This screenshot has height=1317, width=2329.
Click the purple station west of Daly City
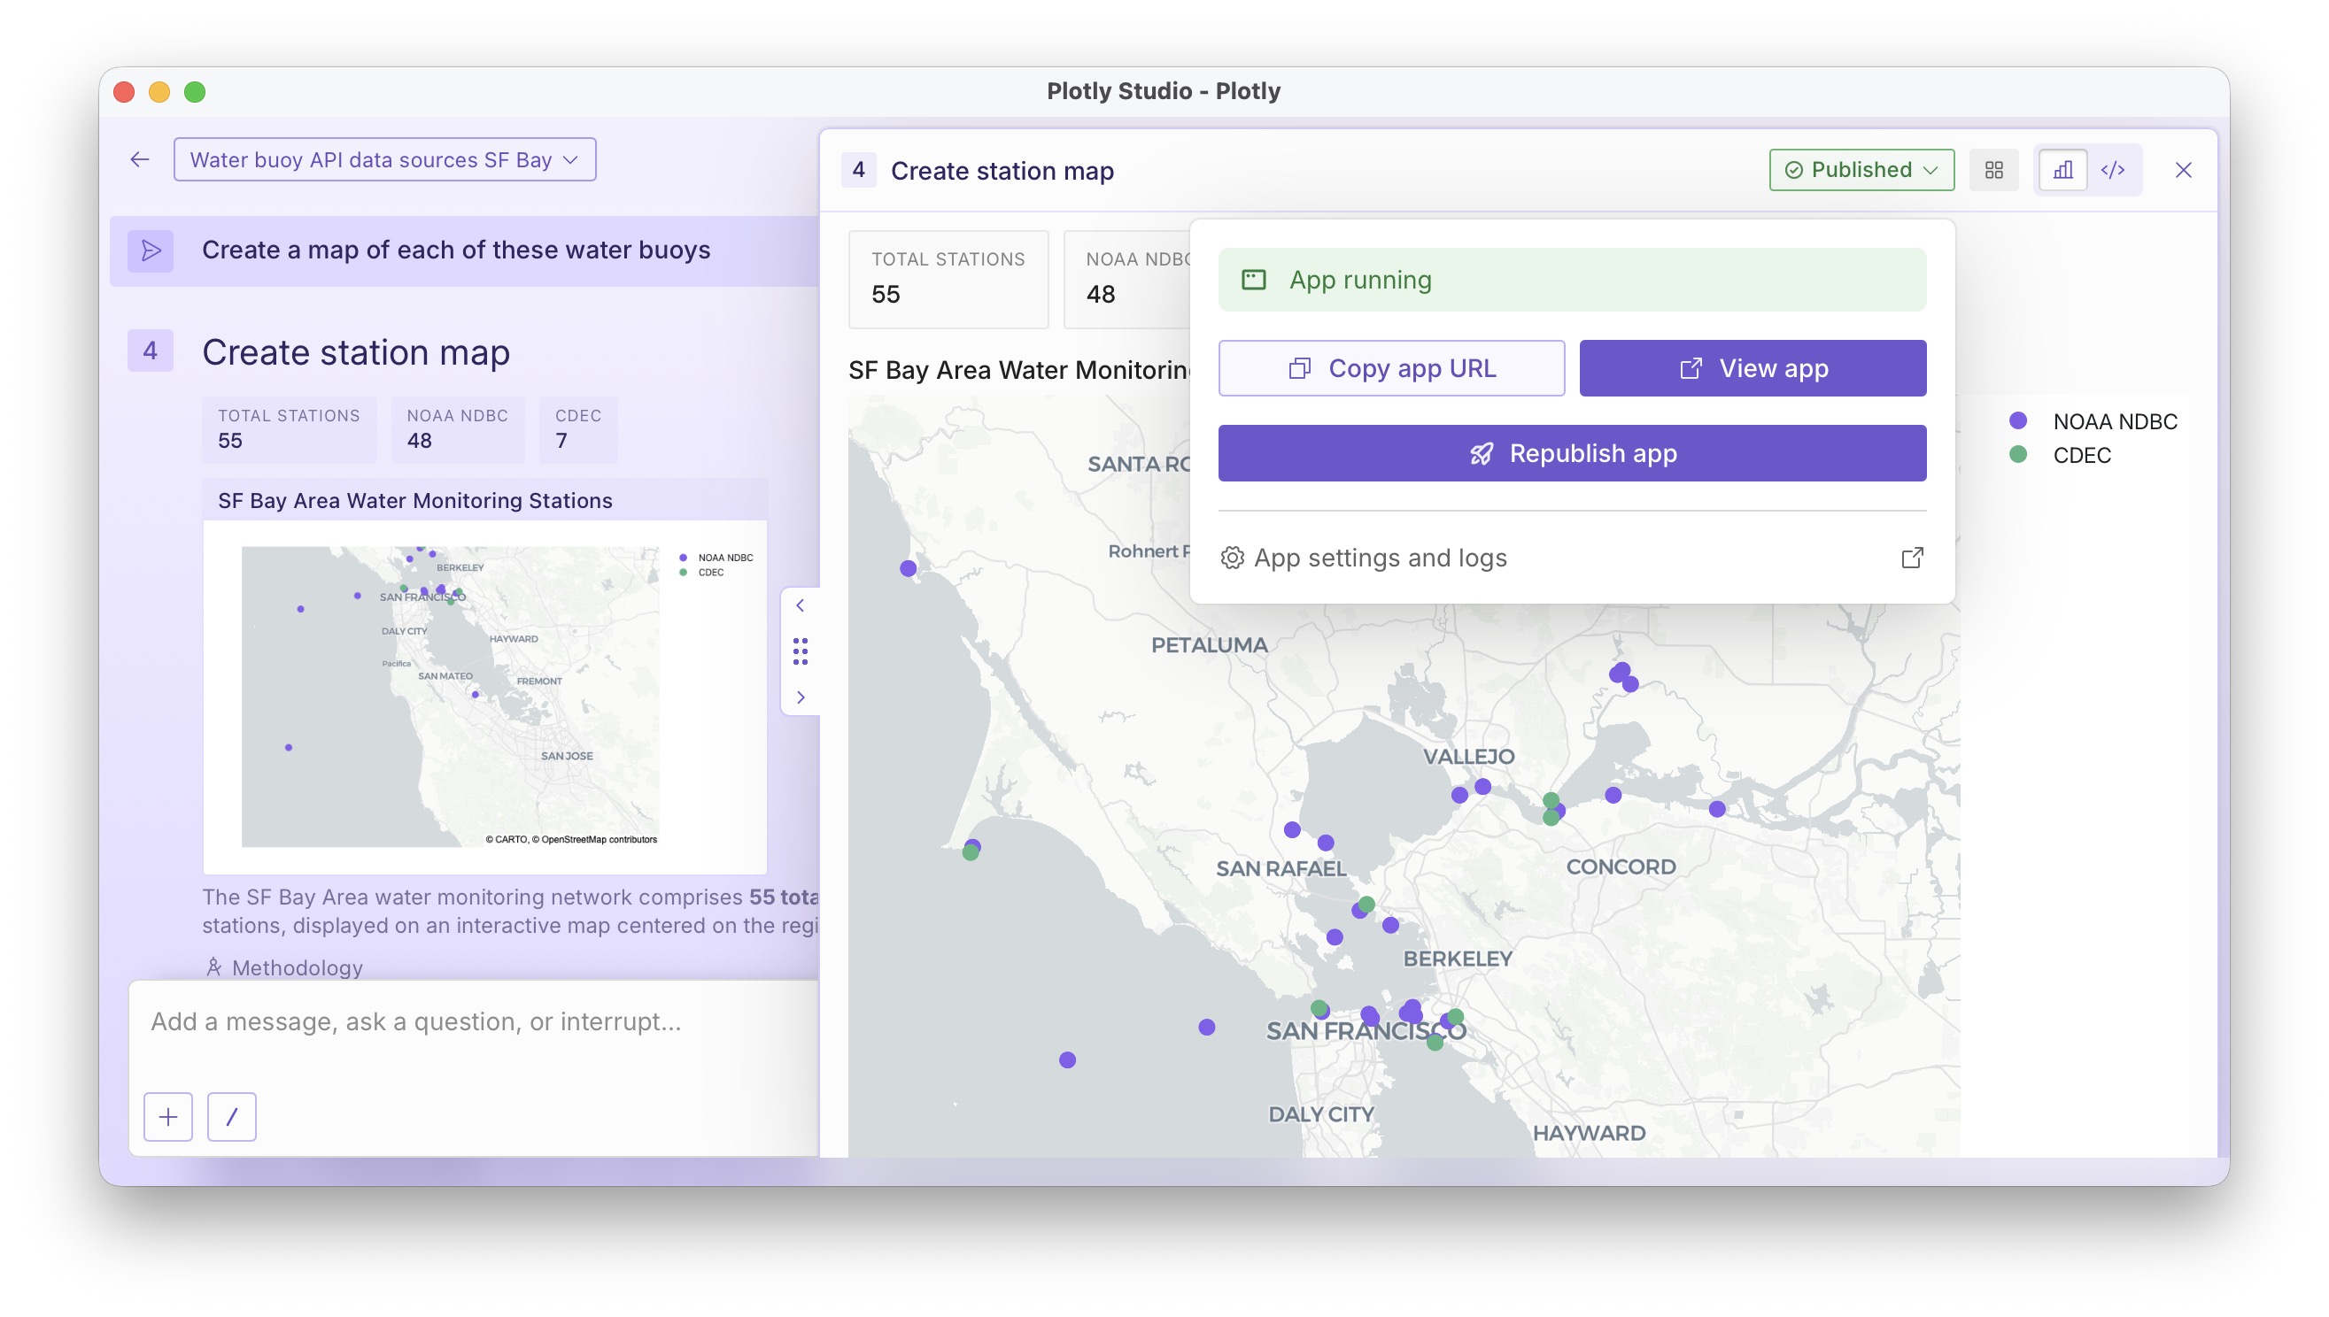1067,1060
